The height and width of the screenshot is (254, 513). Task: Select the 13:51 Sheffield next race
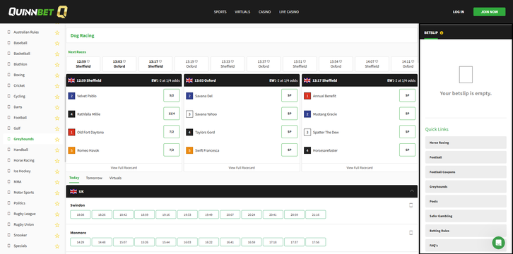[300, 64]
